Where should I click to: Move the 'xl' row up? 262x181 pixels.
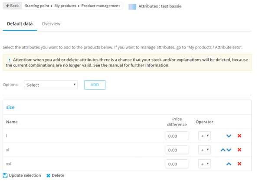click(223, 150)
